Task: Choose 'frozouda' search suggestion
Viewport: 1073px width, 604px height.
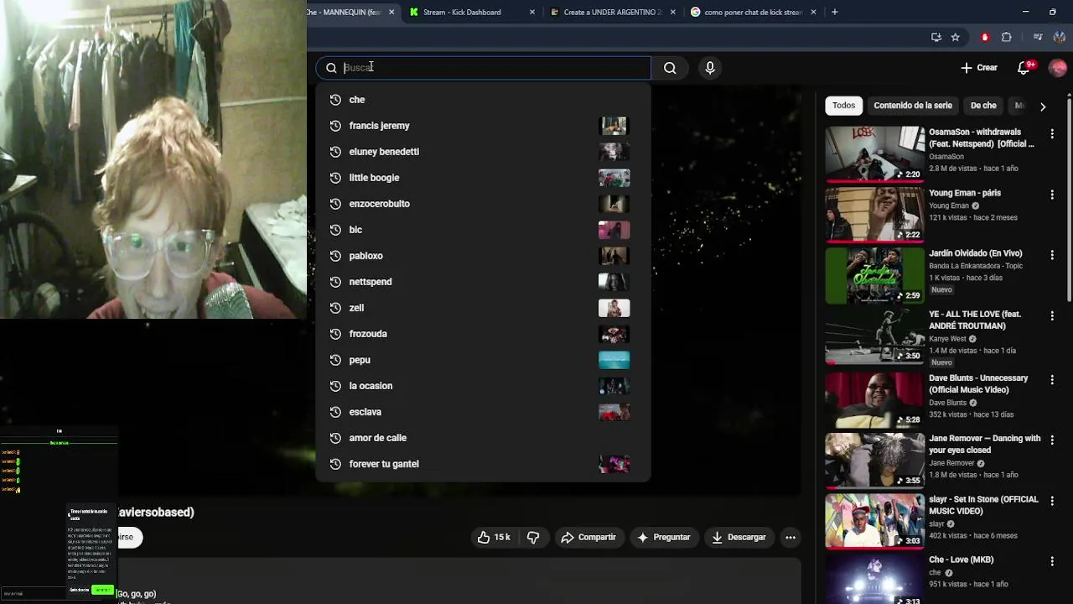Action: [483, 334]
